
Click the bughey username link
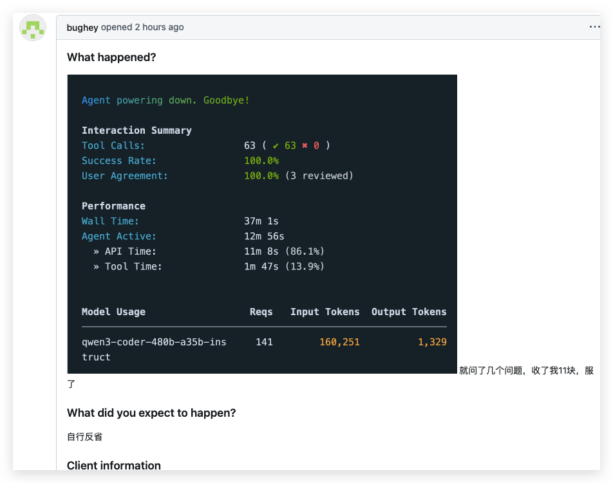(82, 28)
